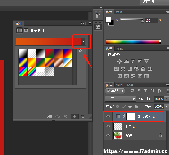Screen dimensions: 169x155
Task: Select the Spectrum rainbow gradient preset
Action: [x=23, y=71]
